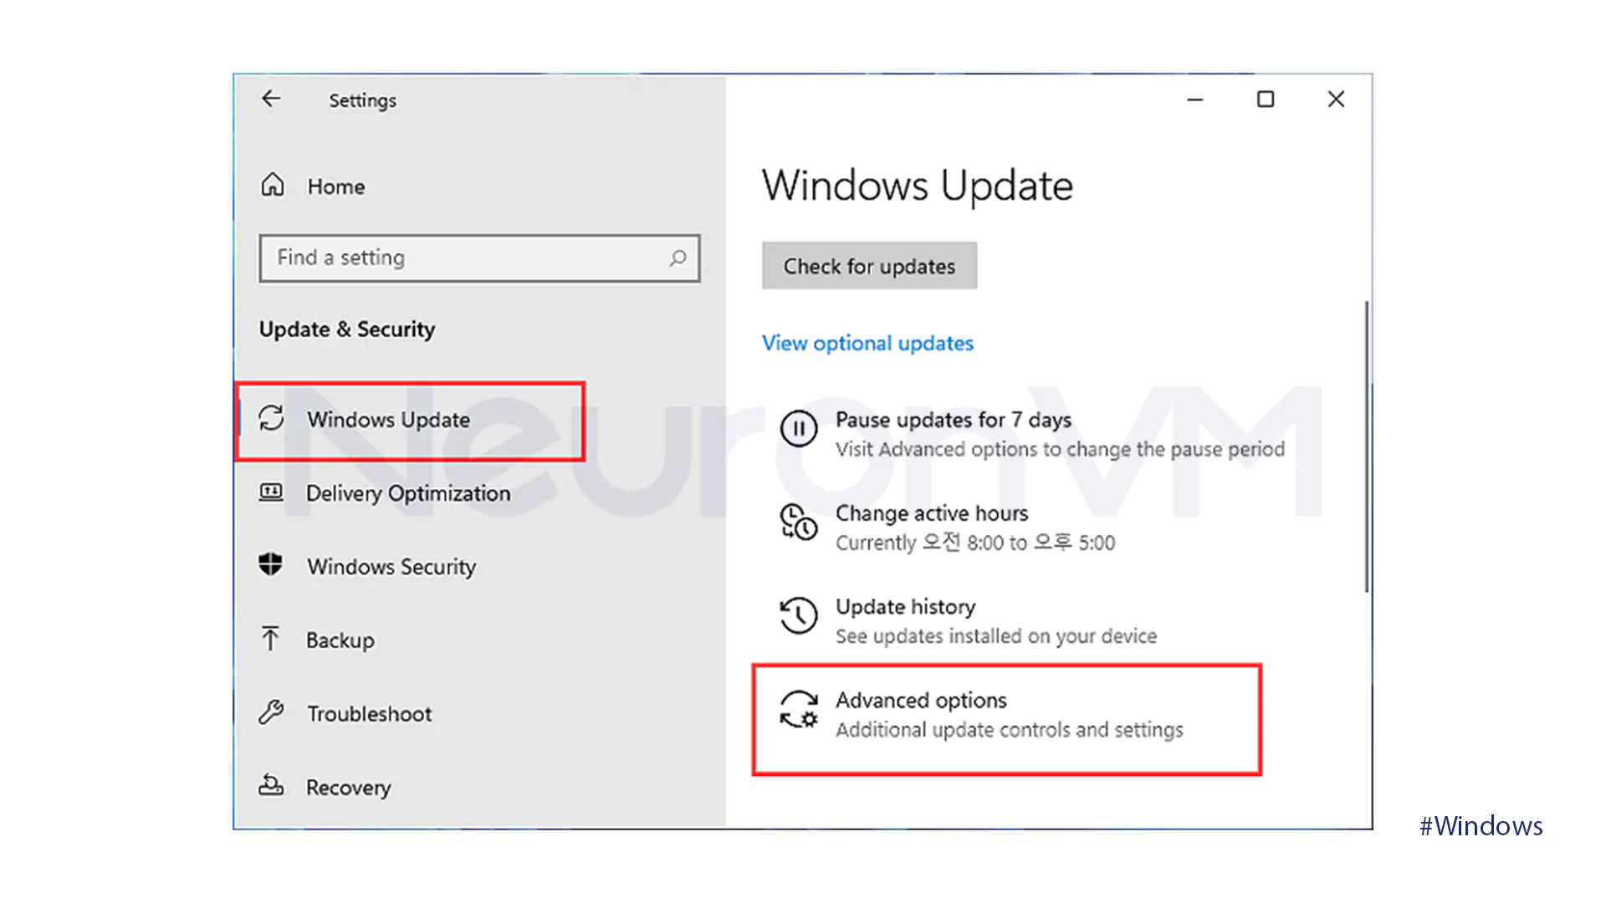Click the back navigation arrow button
The image size is (1606, 903).
coord(271,99)
